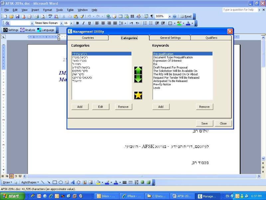This screenshot has width=266, height=200.
Task: Switch to the Qualifiers tab
Action: coord(211,38)
